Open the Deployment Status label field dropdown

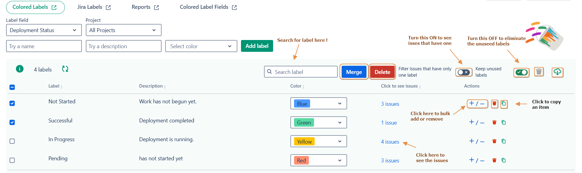tap(44, 30)
